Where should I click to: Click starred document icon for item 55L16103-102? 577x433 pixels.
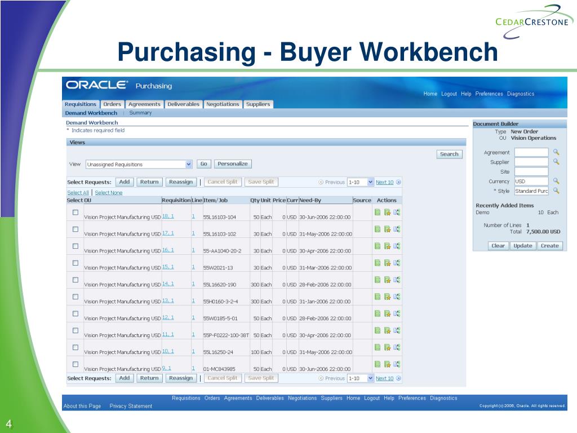coord(387,229)
